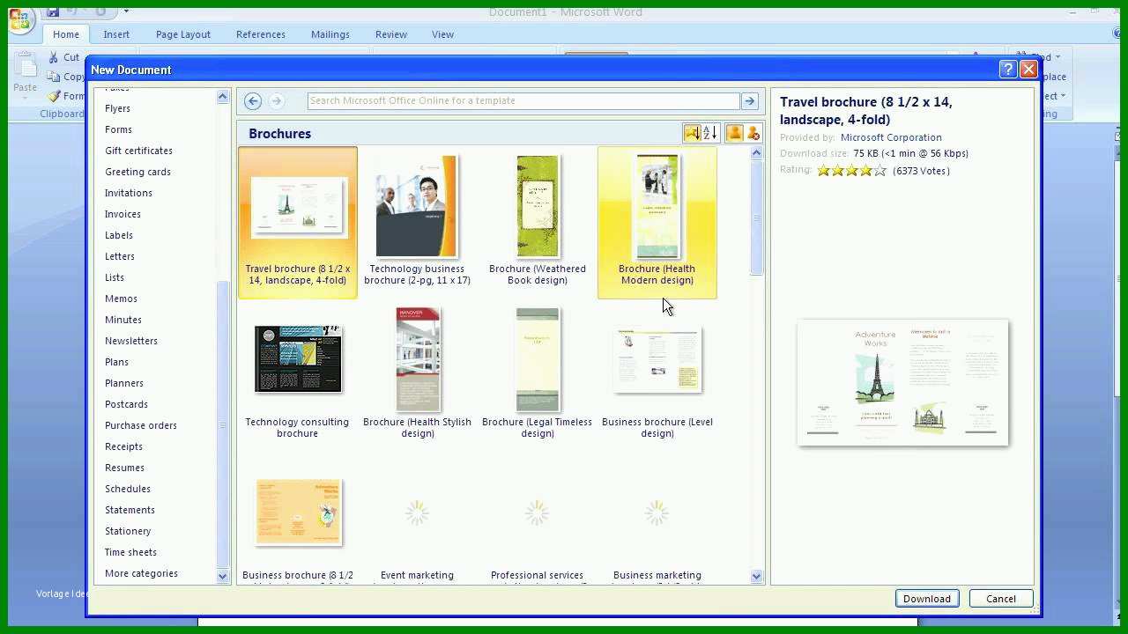Select Stationery category
Image resolution: width=1128 pixels, height=634 pixels.
pos(128,531)
